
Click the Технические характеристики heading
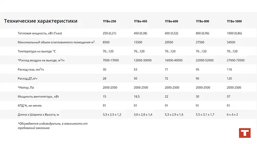click(40, 21)
